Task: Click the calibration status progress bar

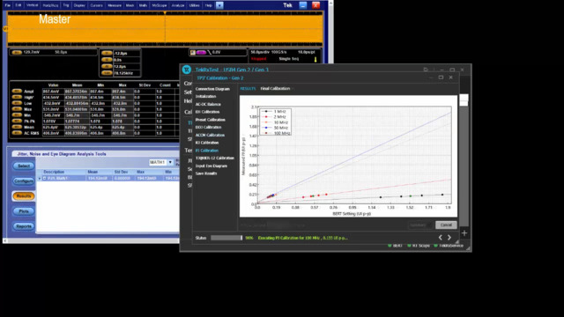Action: 226,238
